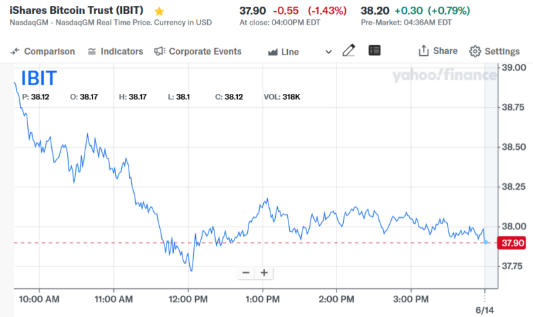
Task: Click the VOL 318K readout
Action: tap(282, 97)
